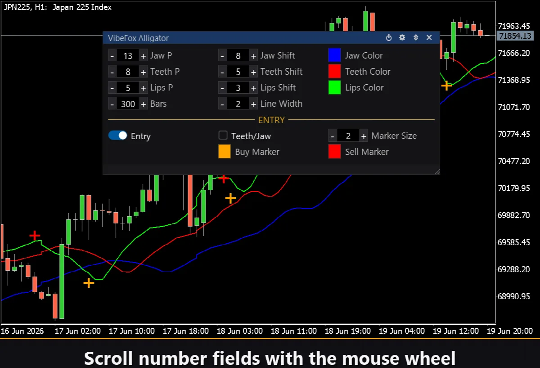Click the current price label 71854.13
This screenshot has width=540, height=368.
[x=516, y=36]
